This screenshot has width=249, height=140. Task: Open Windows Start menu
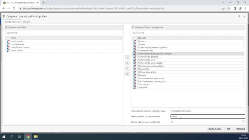click(x=4, y=136)
